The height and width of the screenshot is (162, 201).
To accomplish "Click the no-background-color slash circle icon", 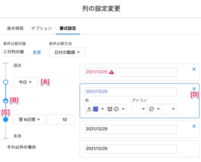I will [x=116, y=109].
